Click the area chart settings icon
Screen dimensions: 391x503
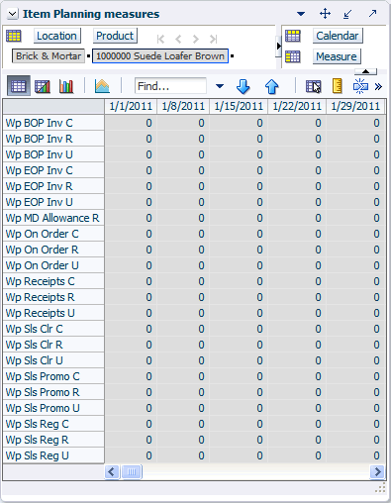(x=102, y=86)
